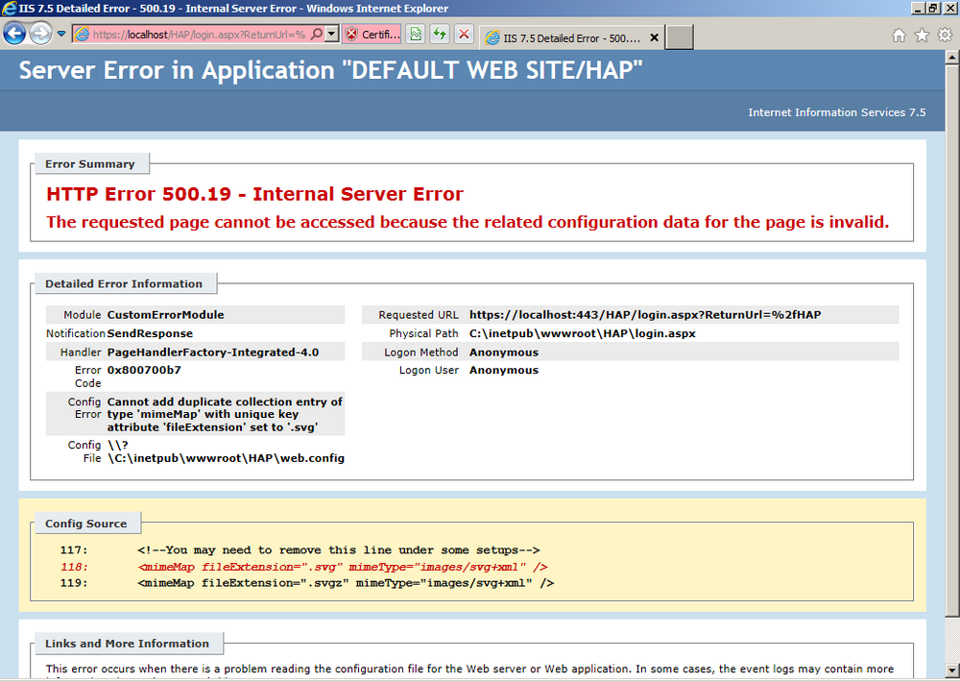Click the browser Forward arrow button
Screen dimensions: 960x682
[x=40, y=34]
